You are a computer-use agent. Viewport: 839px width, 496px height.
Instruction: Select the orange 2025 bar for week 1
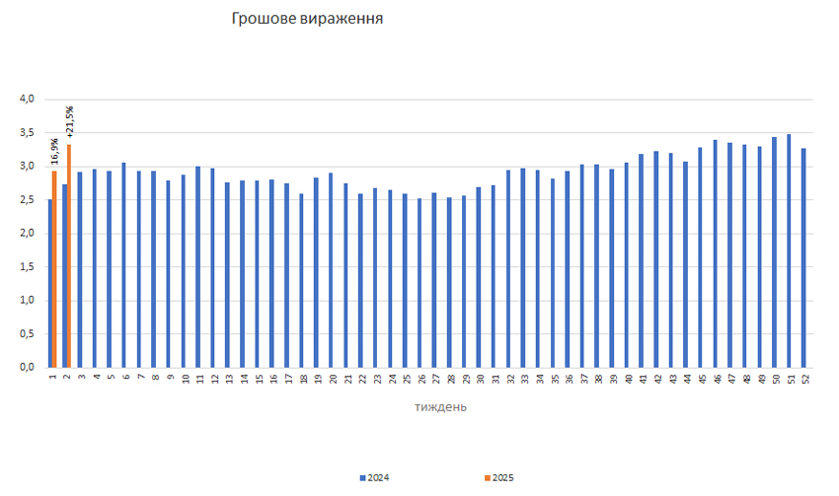pyautogui.click(x=54, y=269)
